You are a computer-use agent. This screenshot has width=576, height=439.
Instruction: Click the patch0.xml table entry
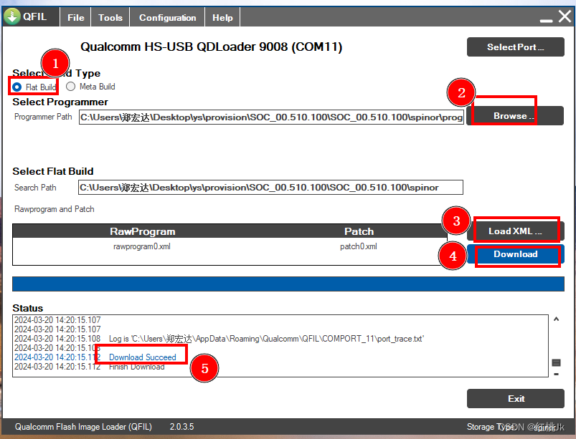coord(359,246)
